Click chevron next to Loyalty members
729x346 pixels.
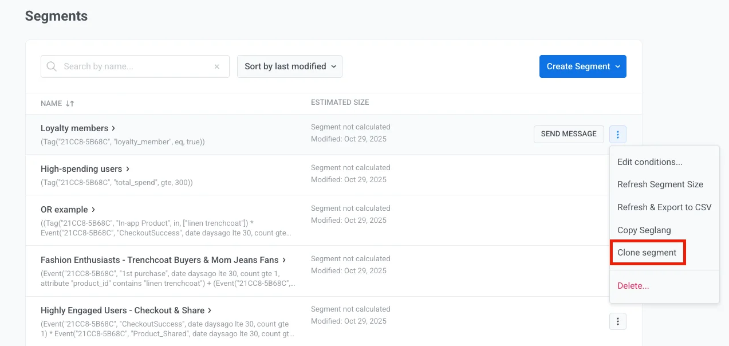coord(114,128)
